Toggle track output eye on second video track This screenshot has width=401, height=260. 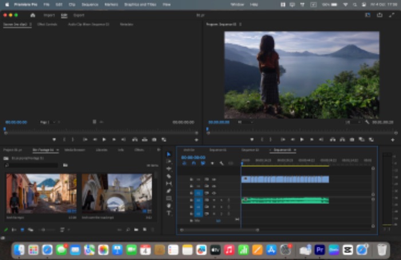pos(214,186)
